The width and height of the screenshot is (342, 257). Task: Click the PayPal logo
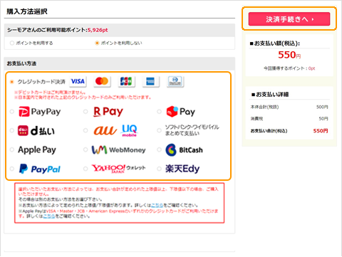tap(39, 169)
